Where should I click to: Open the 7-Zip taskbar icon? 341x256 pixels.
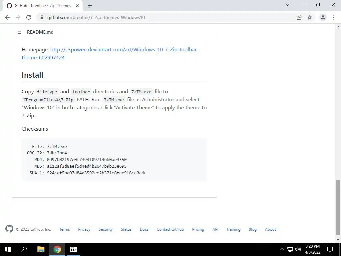tap(74, 249)
